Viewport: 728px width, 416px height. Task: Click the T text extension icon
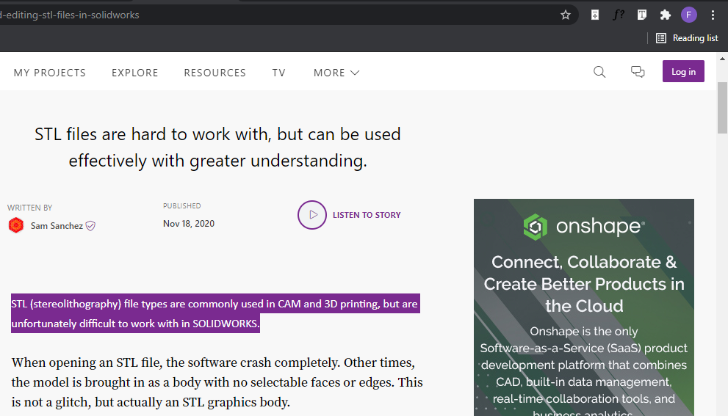click(642, 15)
